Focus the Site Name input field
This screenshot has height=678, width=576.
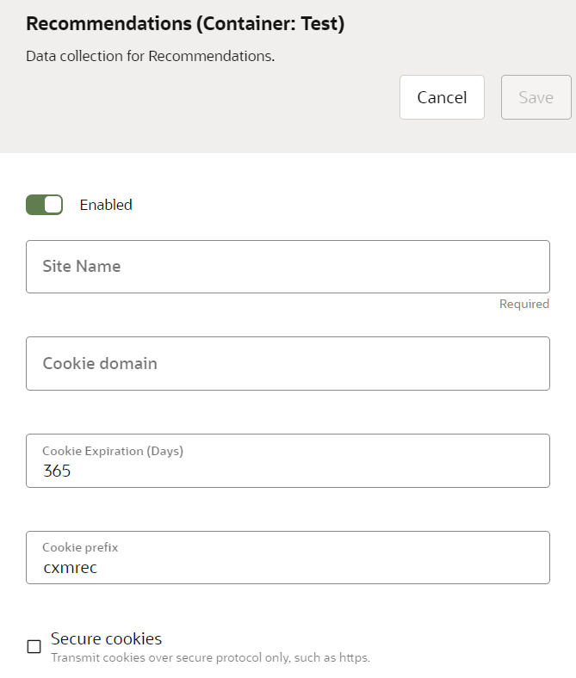[x=288, y=267]
